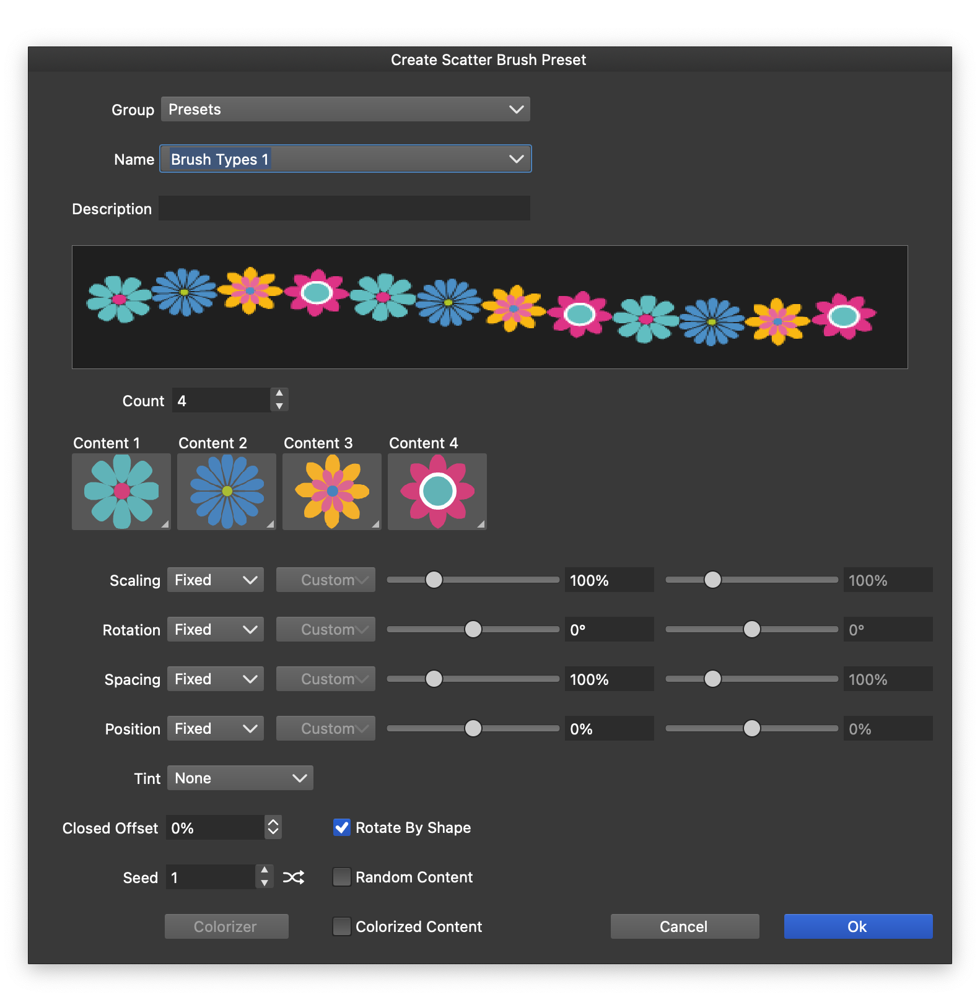980x997 pixels.
Task: Select the Content 1 teal flower thumbnail
Action: (x=121, y=492)
